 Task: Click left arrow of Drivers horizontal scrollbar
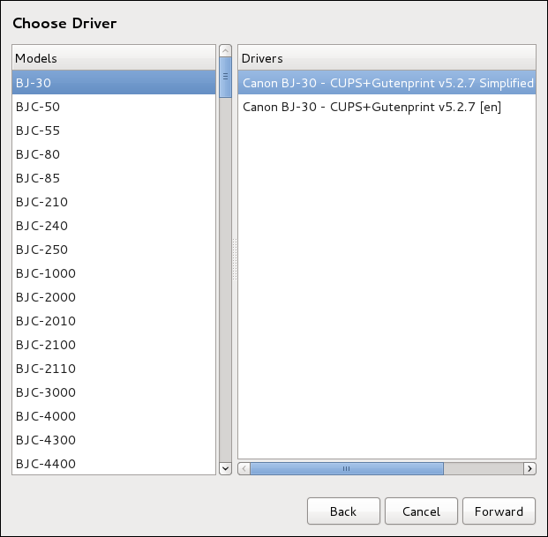click(x=244, y=469)
